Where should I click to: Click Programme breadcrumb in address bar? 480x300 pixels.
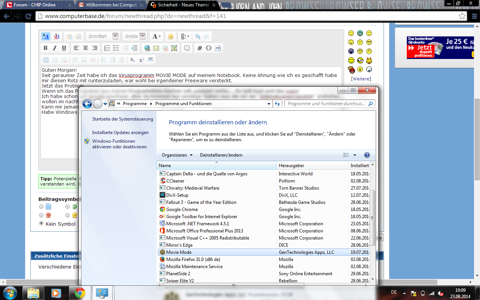tap(135, 104)
